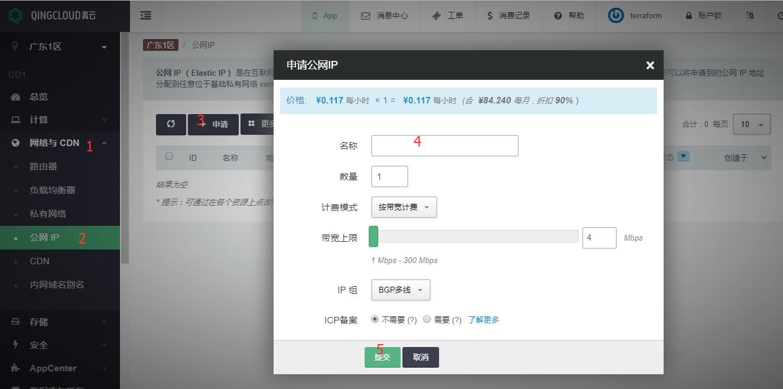Click the 带宽上限 slider handle
The width and height of the screenshot is (783, 389).
(x=373, y=236)
